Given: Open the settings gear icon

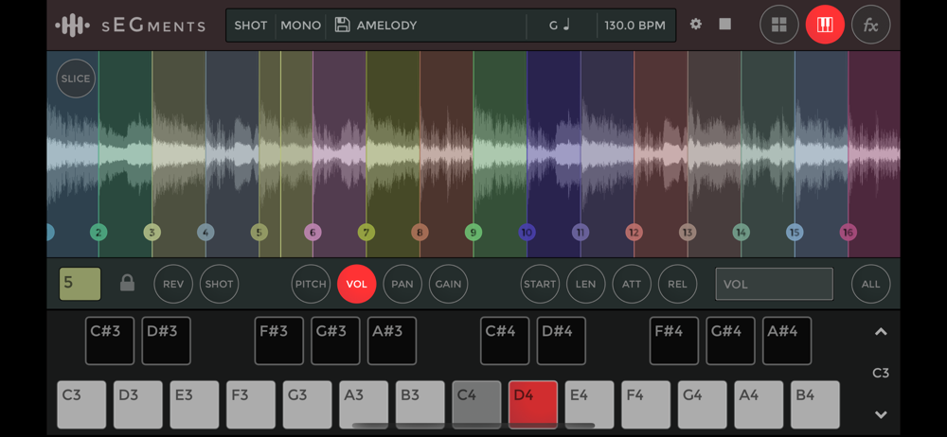Looking at the screenshot, I should (696, 25).
